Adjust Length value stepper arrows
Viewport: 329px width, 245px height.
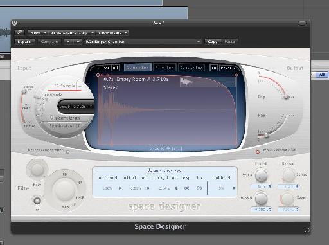[91, 107]
